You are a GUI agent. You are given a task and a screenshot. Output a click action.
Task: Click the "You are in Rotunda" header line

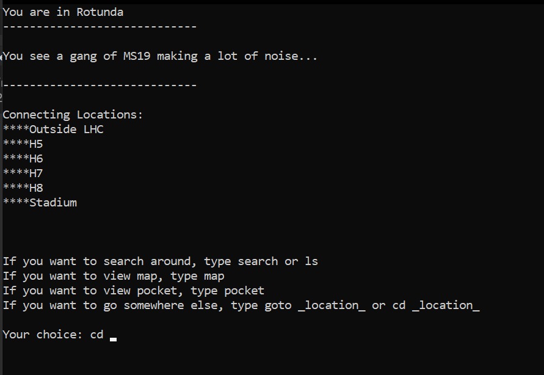[63, 12]
